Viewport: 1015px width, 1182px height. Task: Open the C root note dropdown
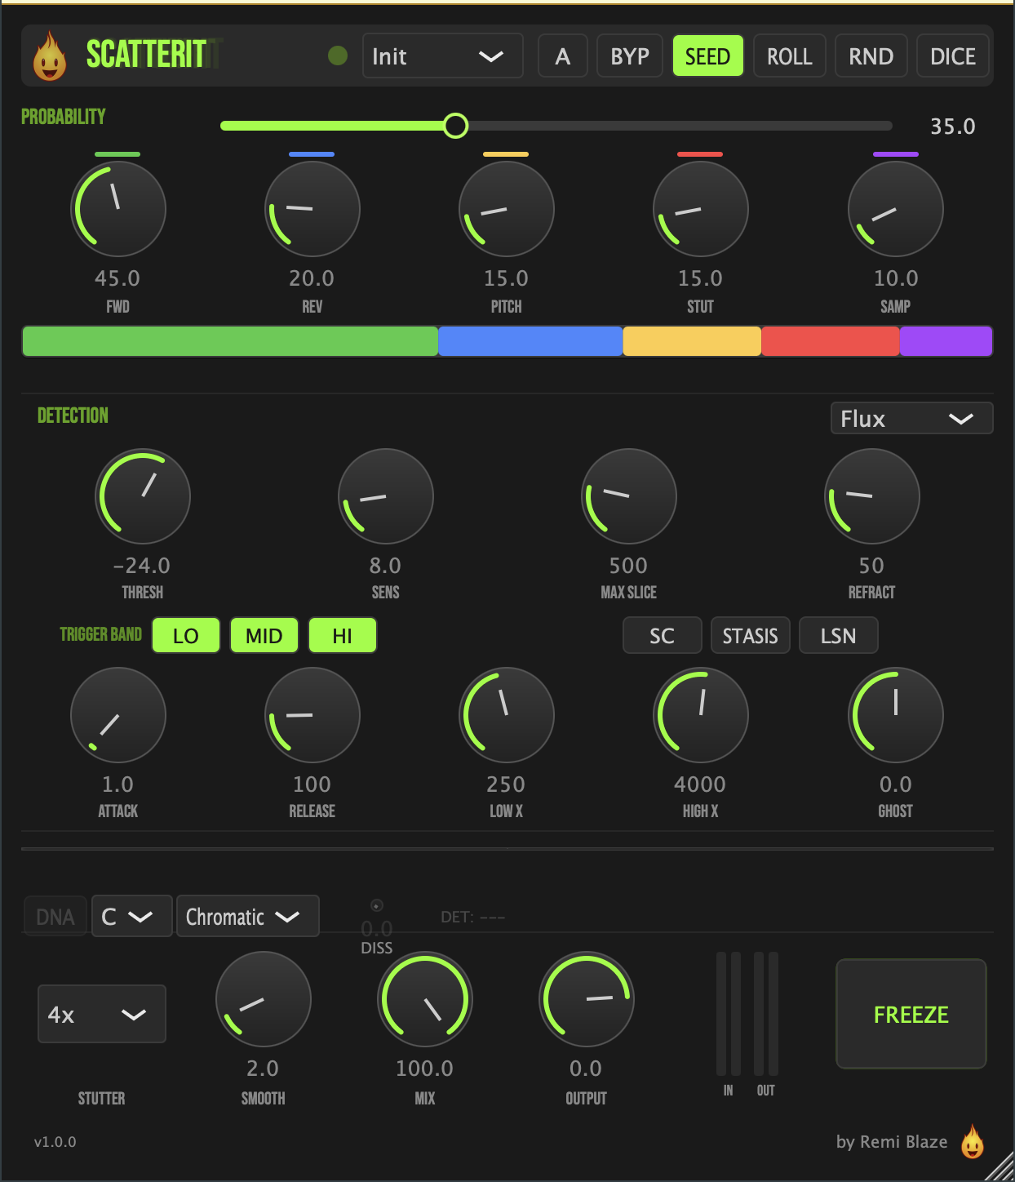point(131,916)
